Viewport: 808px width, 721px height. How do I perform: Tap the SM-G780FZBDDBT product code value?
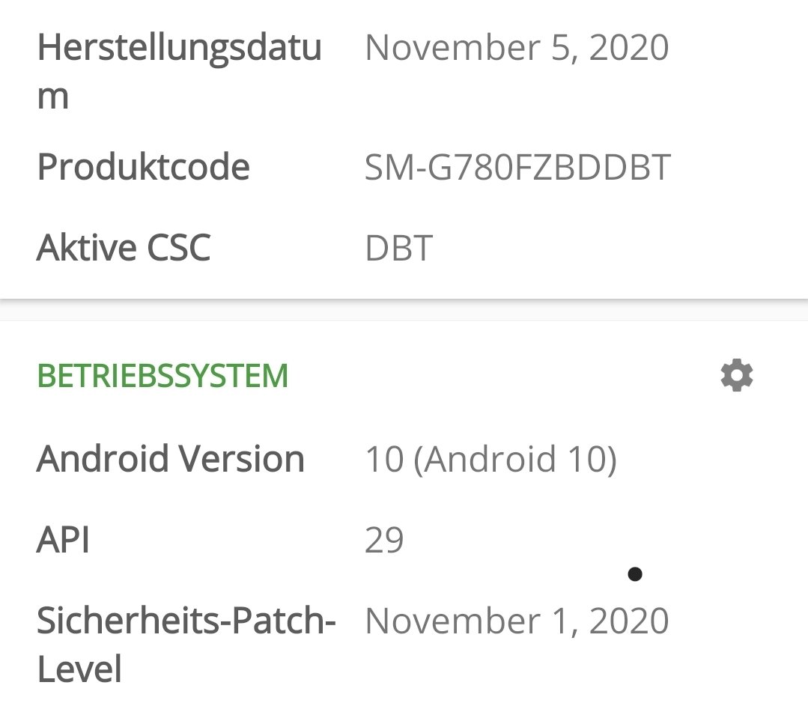(x=517, y=168)
